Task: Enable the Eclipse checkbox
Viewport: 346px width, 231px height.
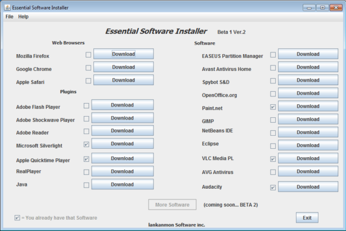Action: (273, 146)
